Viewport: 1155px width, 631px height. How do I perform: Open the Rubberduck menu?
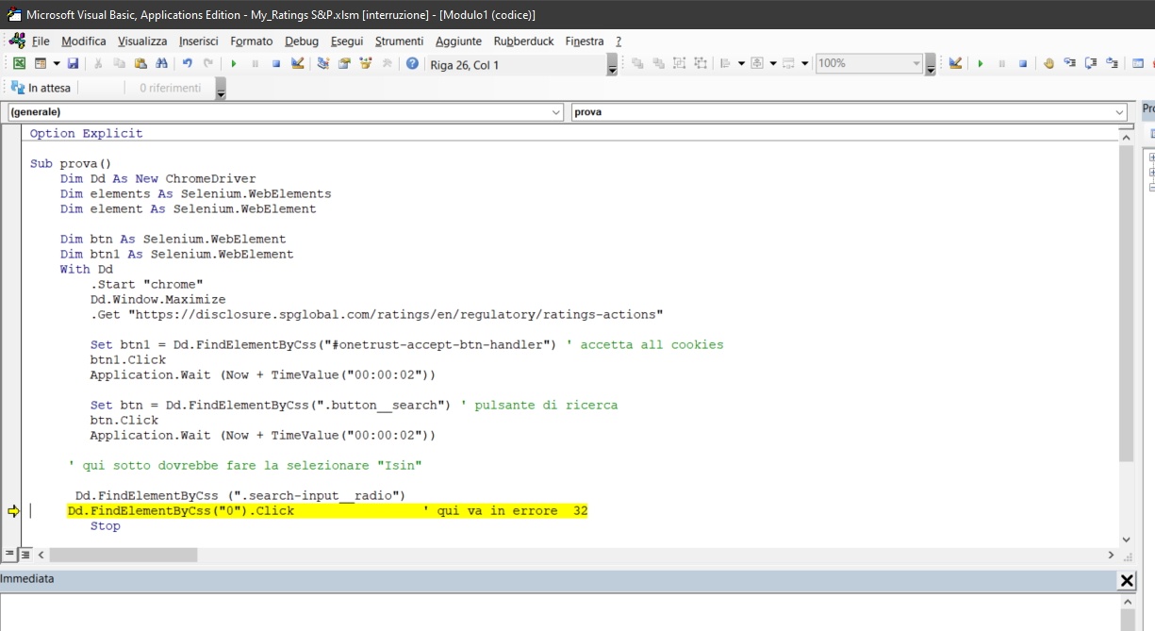click(x=523, y=41)
